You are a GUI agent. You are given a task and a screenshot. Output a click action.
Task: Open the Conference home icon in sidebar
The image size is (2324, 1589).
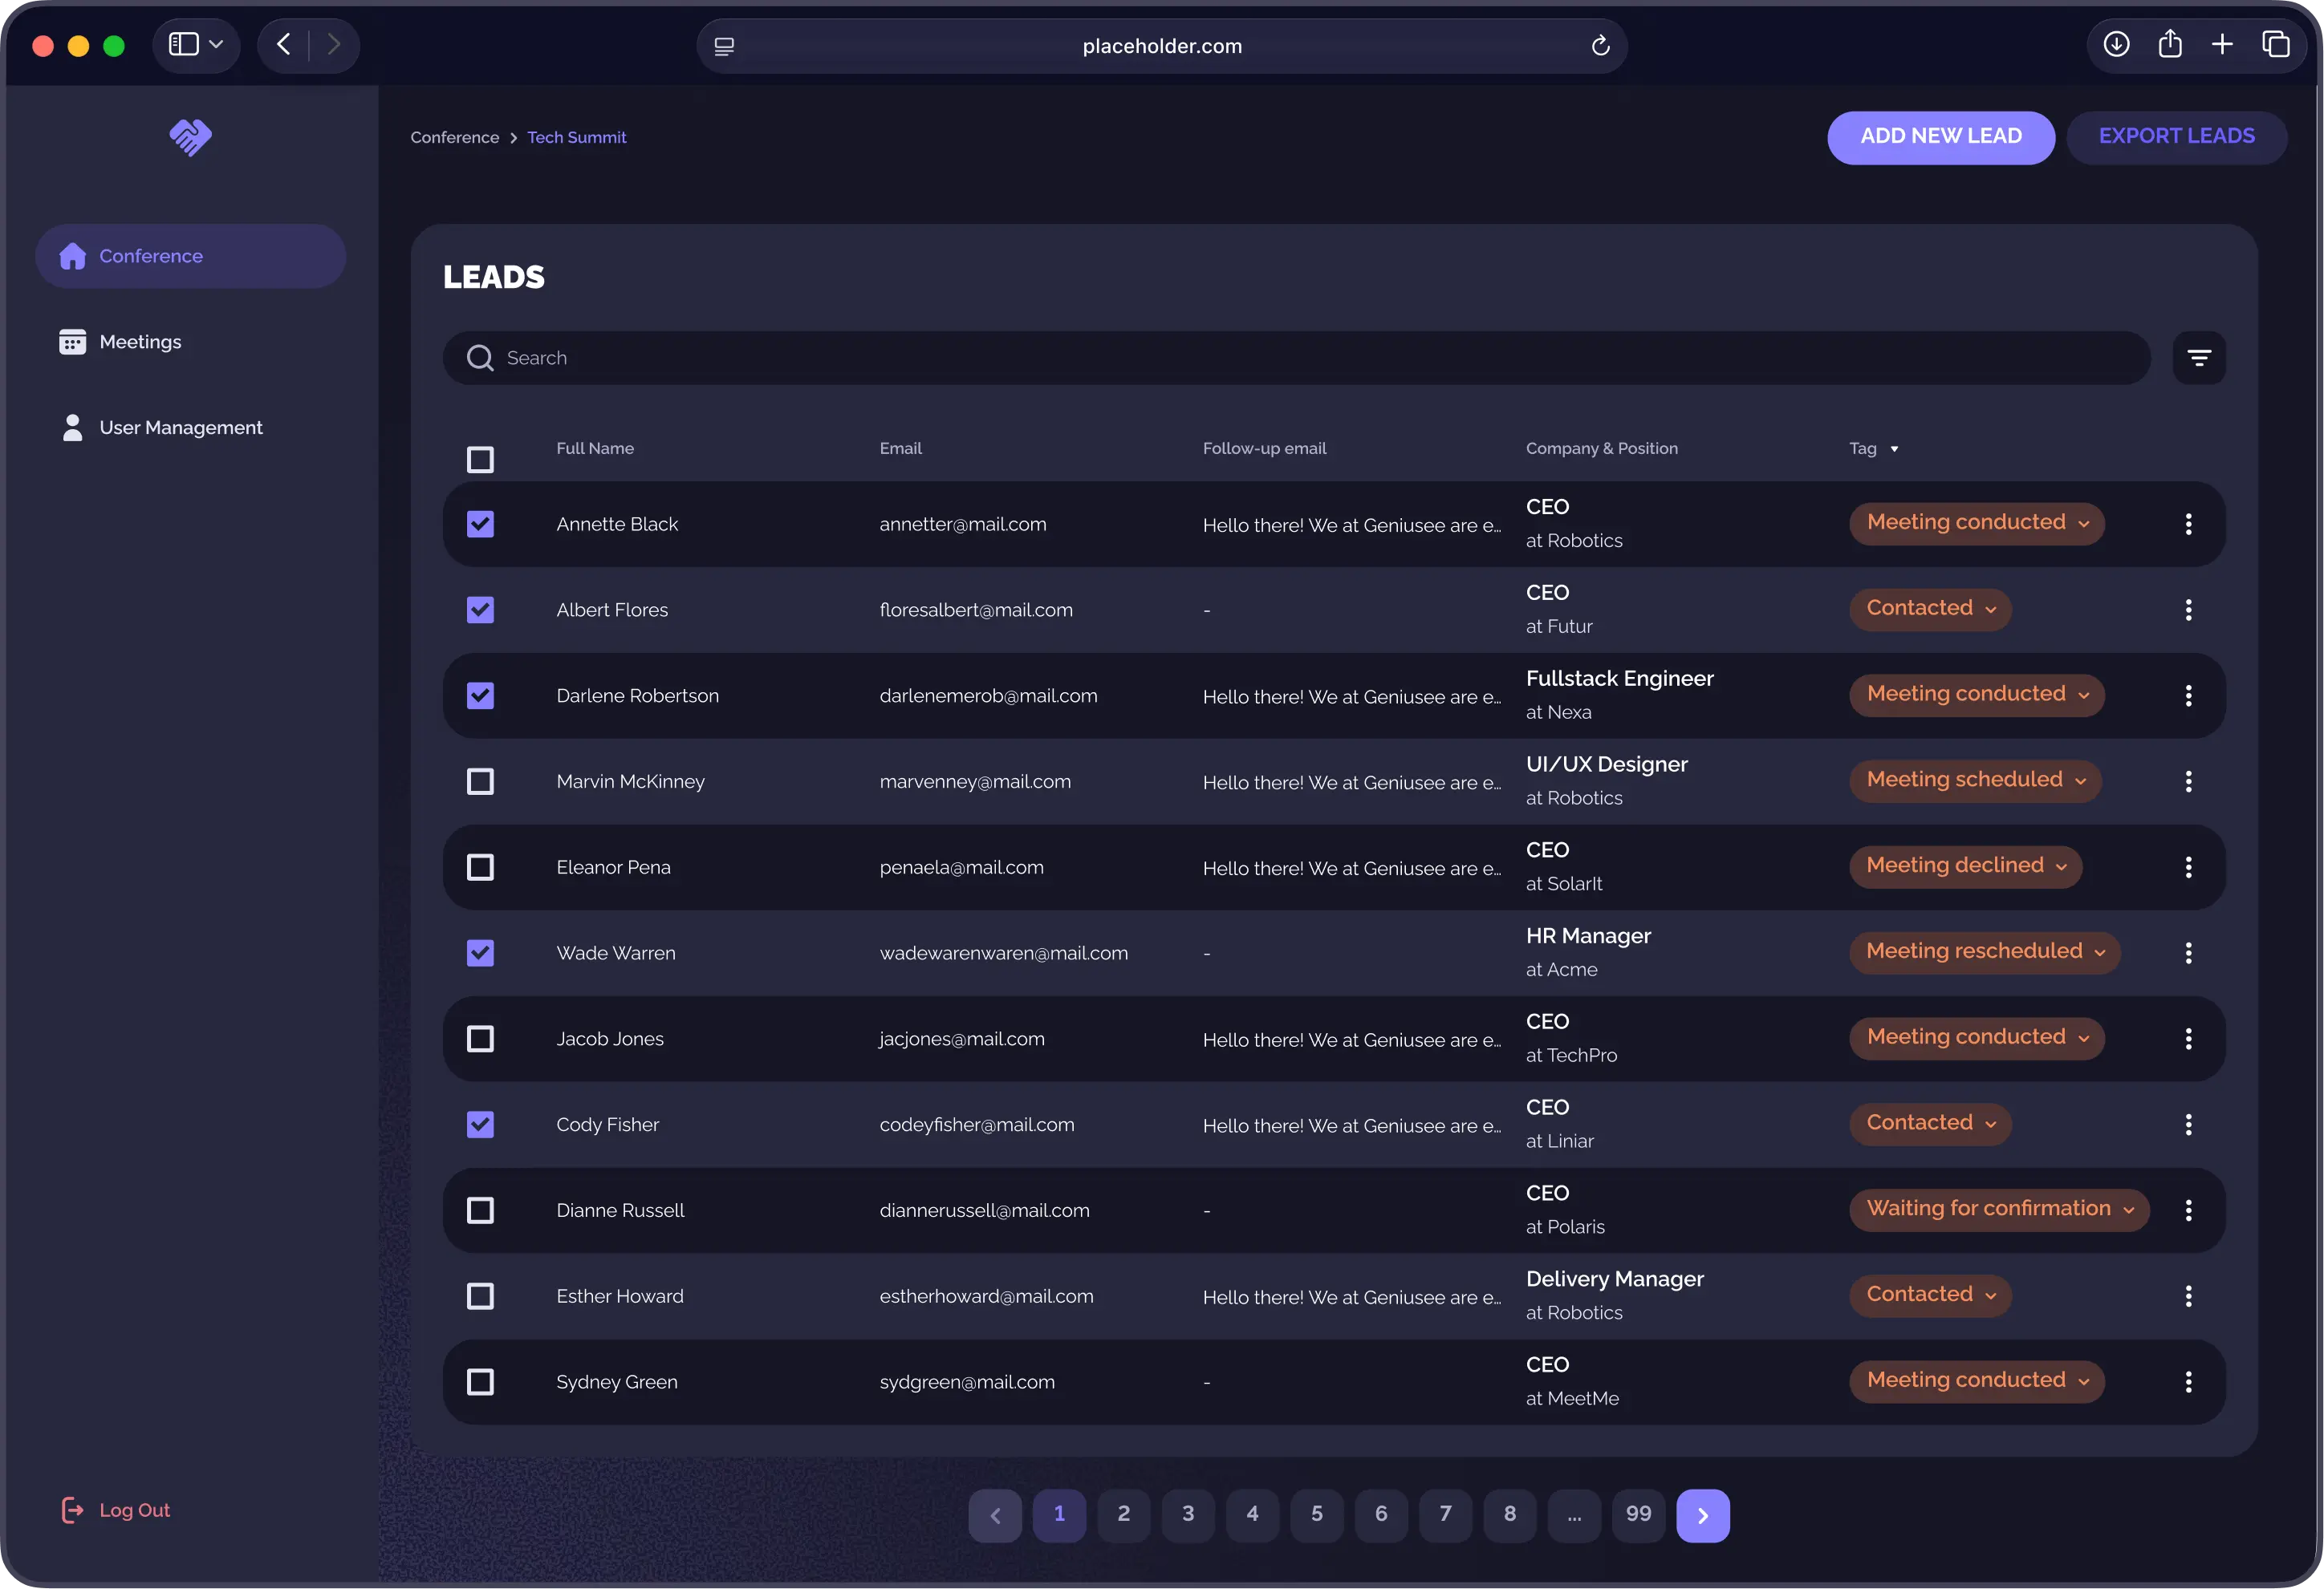tap(73, 256)
